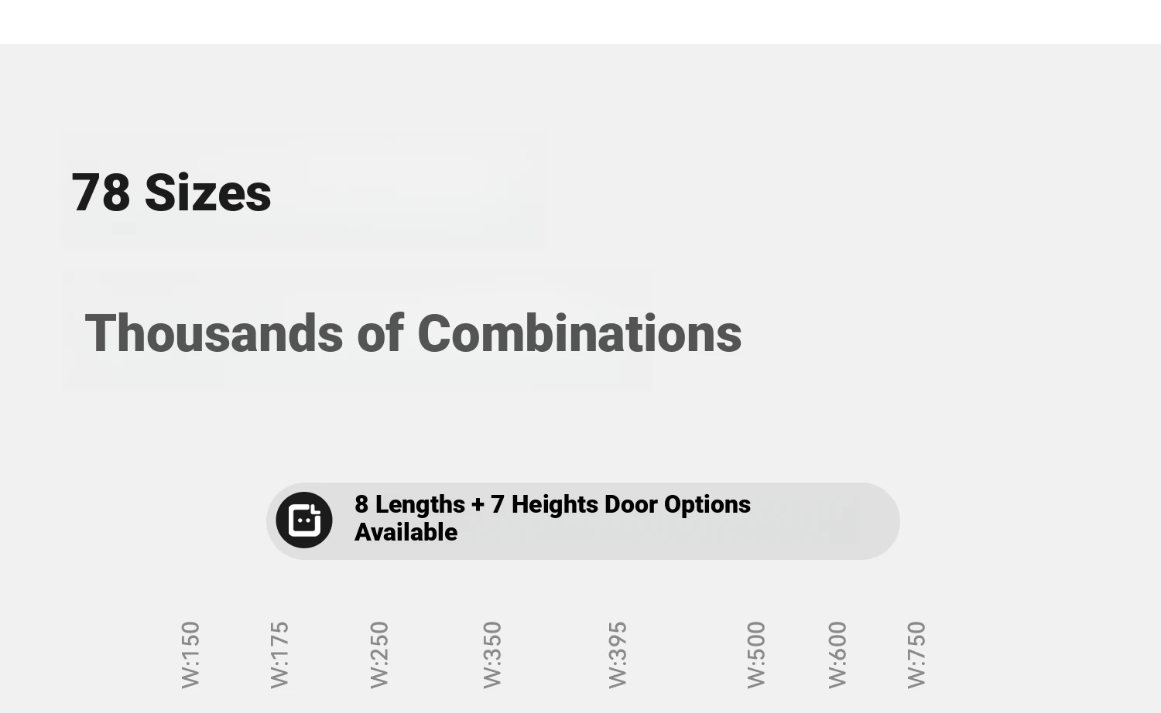Screen dimensions: 1161x713
Task: Click the word "Available" in the pill
Action: (x=406, y=532)
